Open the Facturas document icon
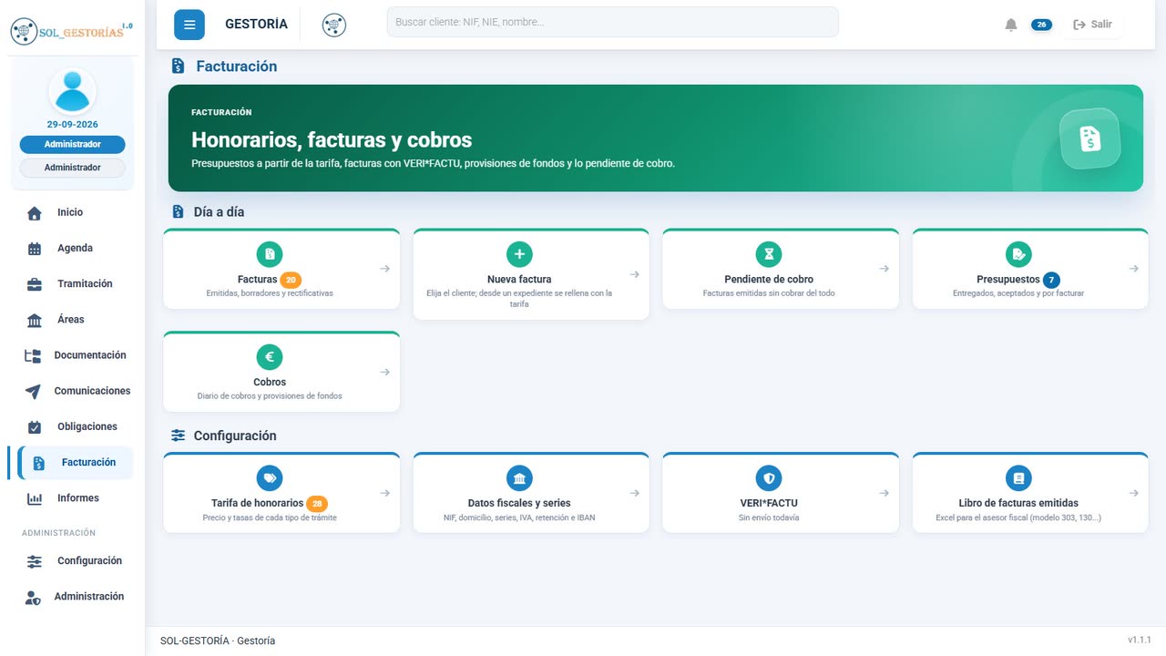The image size is (1166, 656). coord(270,254)
